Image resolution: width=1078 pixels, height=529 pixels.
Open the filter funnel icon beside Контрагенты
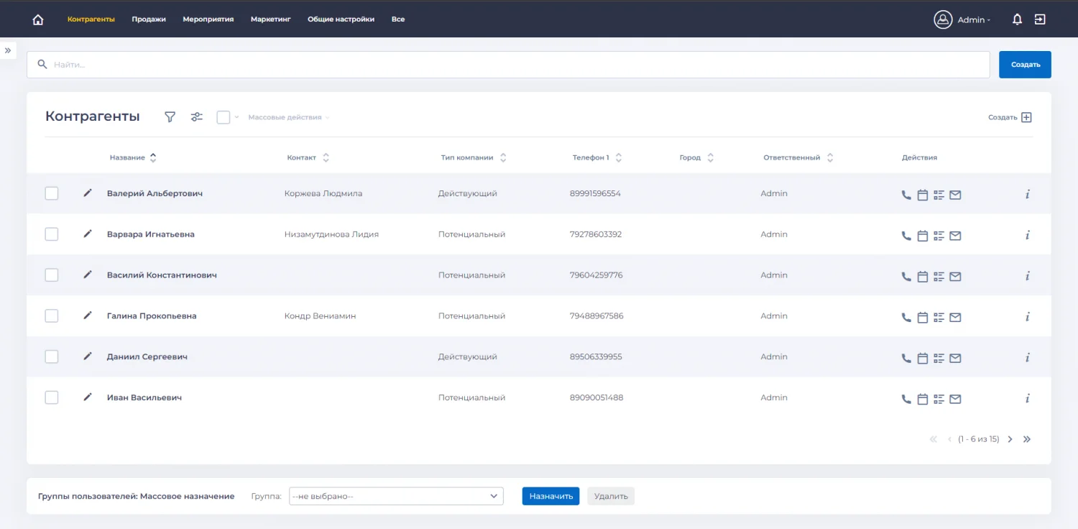pos(170,117)
